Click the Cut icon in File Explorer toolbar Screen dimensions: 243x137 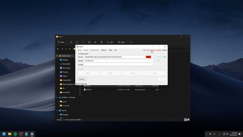click(x=71, y=42)
